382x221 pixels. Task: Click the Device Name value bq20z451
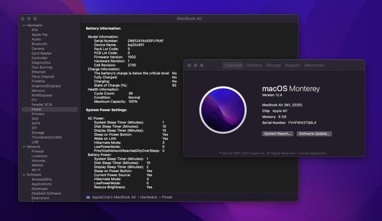pos(136,45)
